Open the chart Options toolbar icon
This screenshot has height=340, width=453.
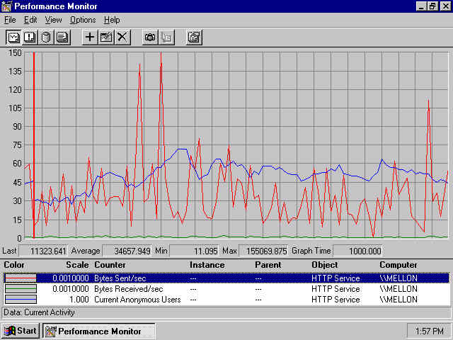pyautogui.click(x=194, y=37)
